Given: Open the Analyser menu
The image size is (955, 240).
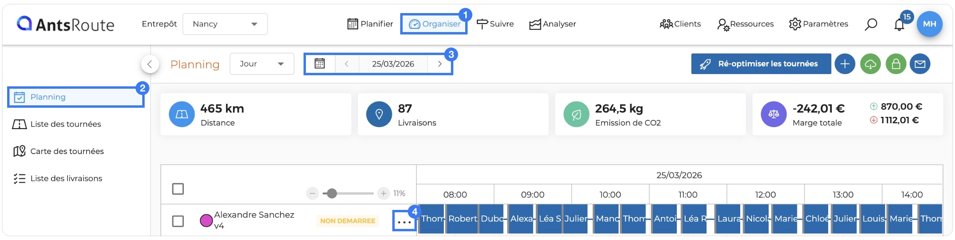Looking at the screenshot, I should (x=552, y=24).
